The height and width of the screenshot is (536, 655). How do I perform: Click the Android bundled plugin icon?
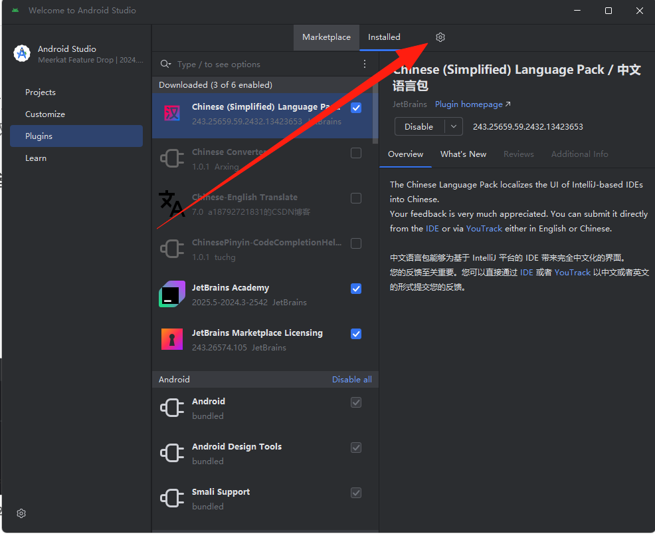point(171,408)
